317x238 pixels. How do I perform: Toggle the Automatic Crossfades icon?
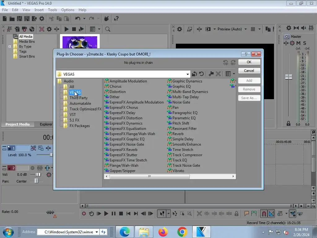pyautogui.click(x=271, y=214)
